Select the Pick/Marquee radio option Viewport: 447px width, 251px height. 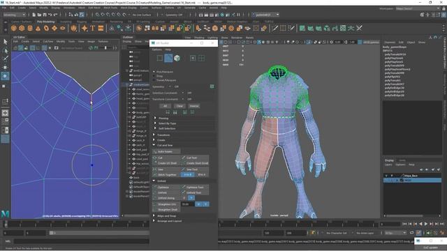click(x=154, y=72)
